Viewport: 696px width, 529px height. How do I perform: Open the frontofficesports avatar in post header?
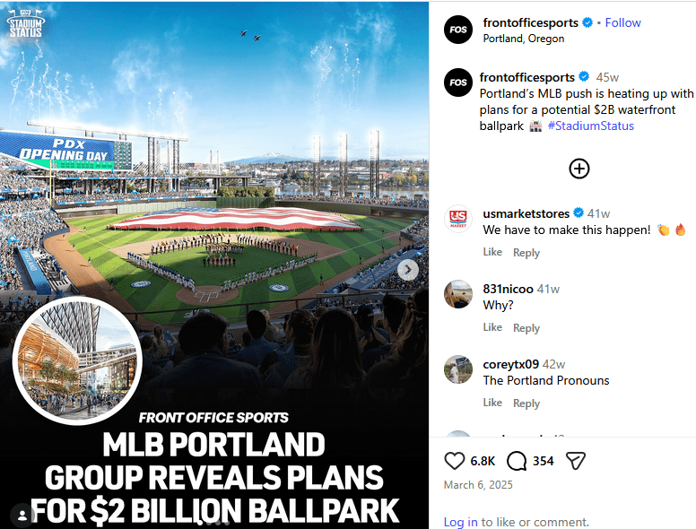pyautogui.click(x=458, y=30)
